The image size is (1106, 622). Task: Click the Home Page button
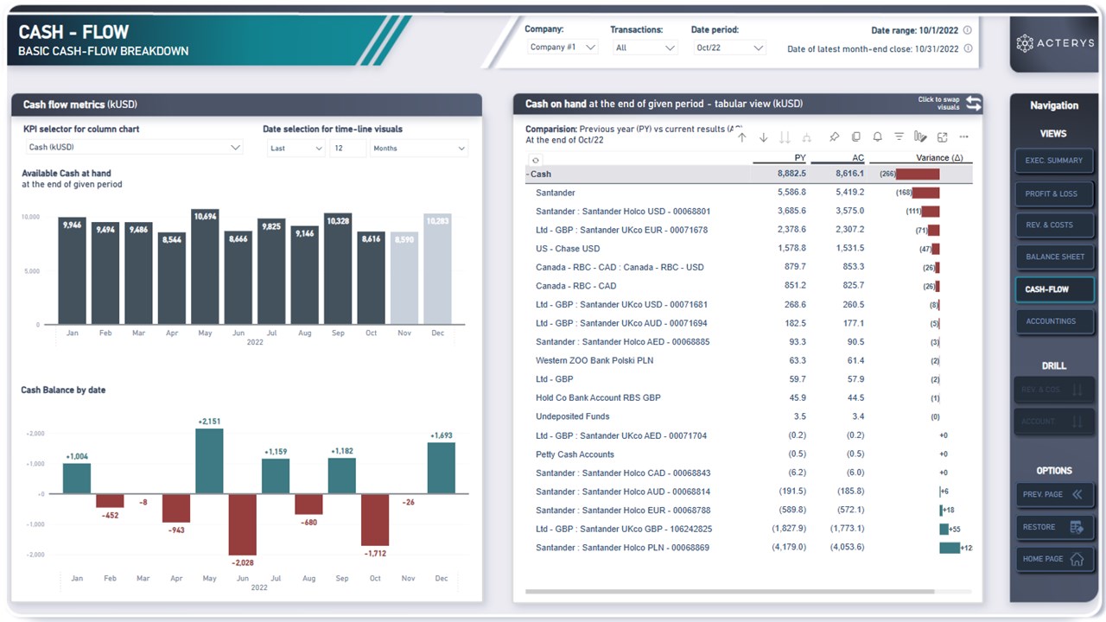tap(1054, 559)
